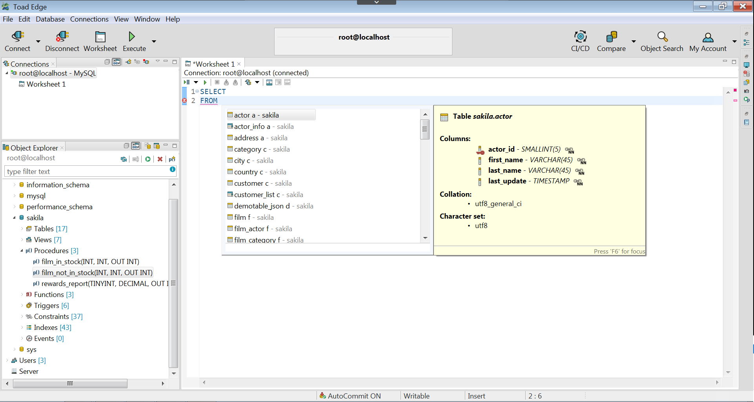Viewport: 754px width, 402px height.
Task: Collapse all in Object Explorer
Action: pos(126,146)
